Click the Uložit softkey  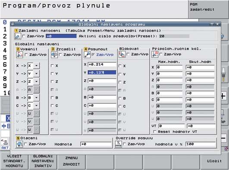tap(214, 161)
